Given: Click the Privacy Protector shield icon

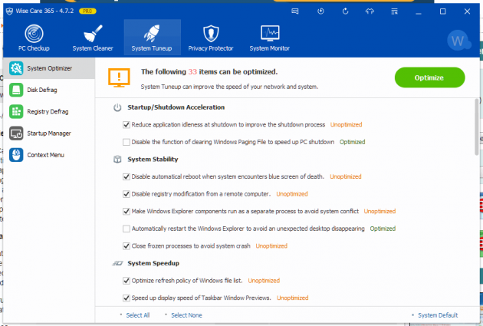Looking at the screenshot, I should tap(210, 35).
